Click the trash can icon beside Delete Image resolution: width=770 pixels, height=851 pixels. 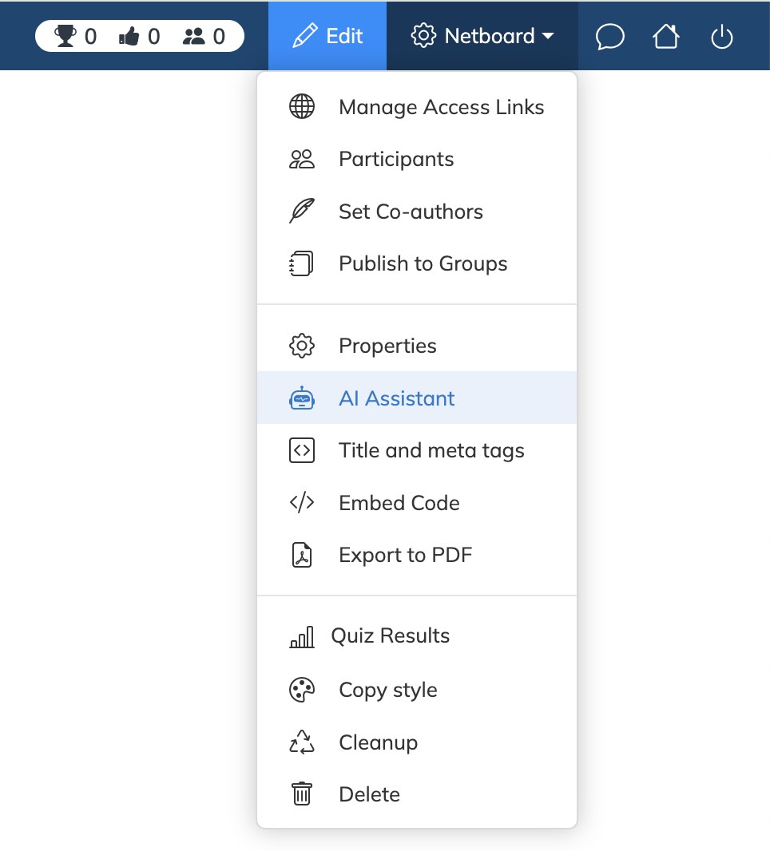302,794
